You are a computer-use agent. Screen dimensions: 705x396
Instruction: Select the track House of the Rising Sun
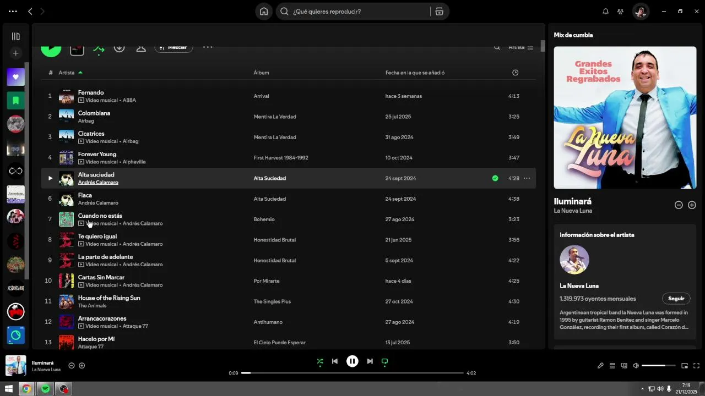pyautogui.click(x=109, y=298)
